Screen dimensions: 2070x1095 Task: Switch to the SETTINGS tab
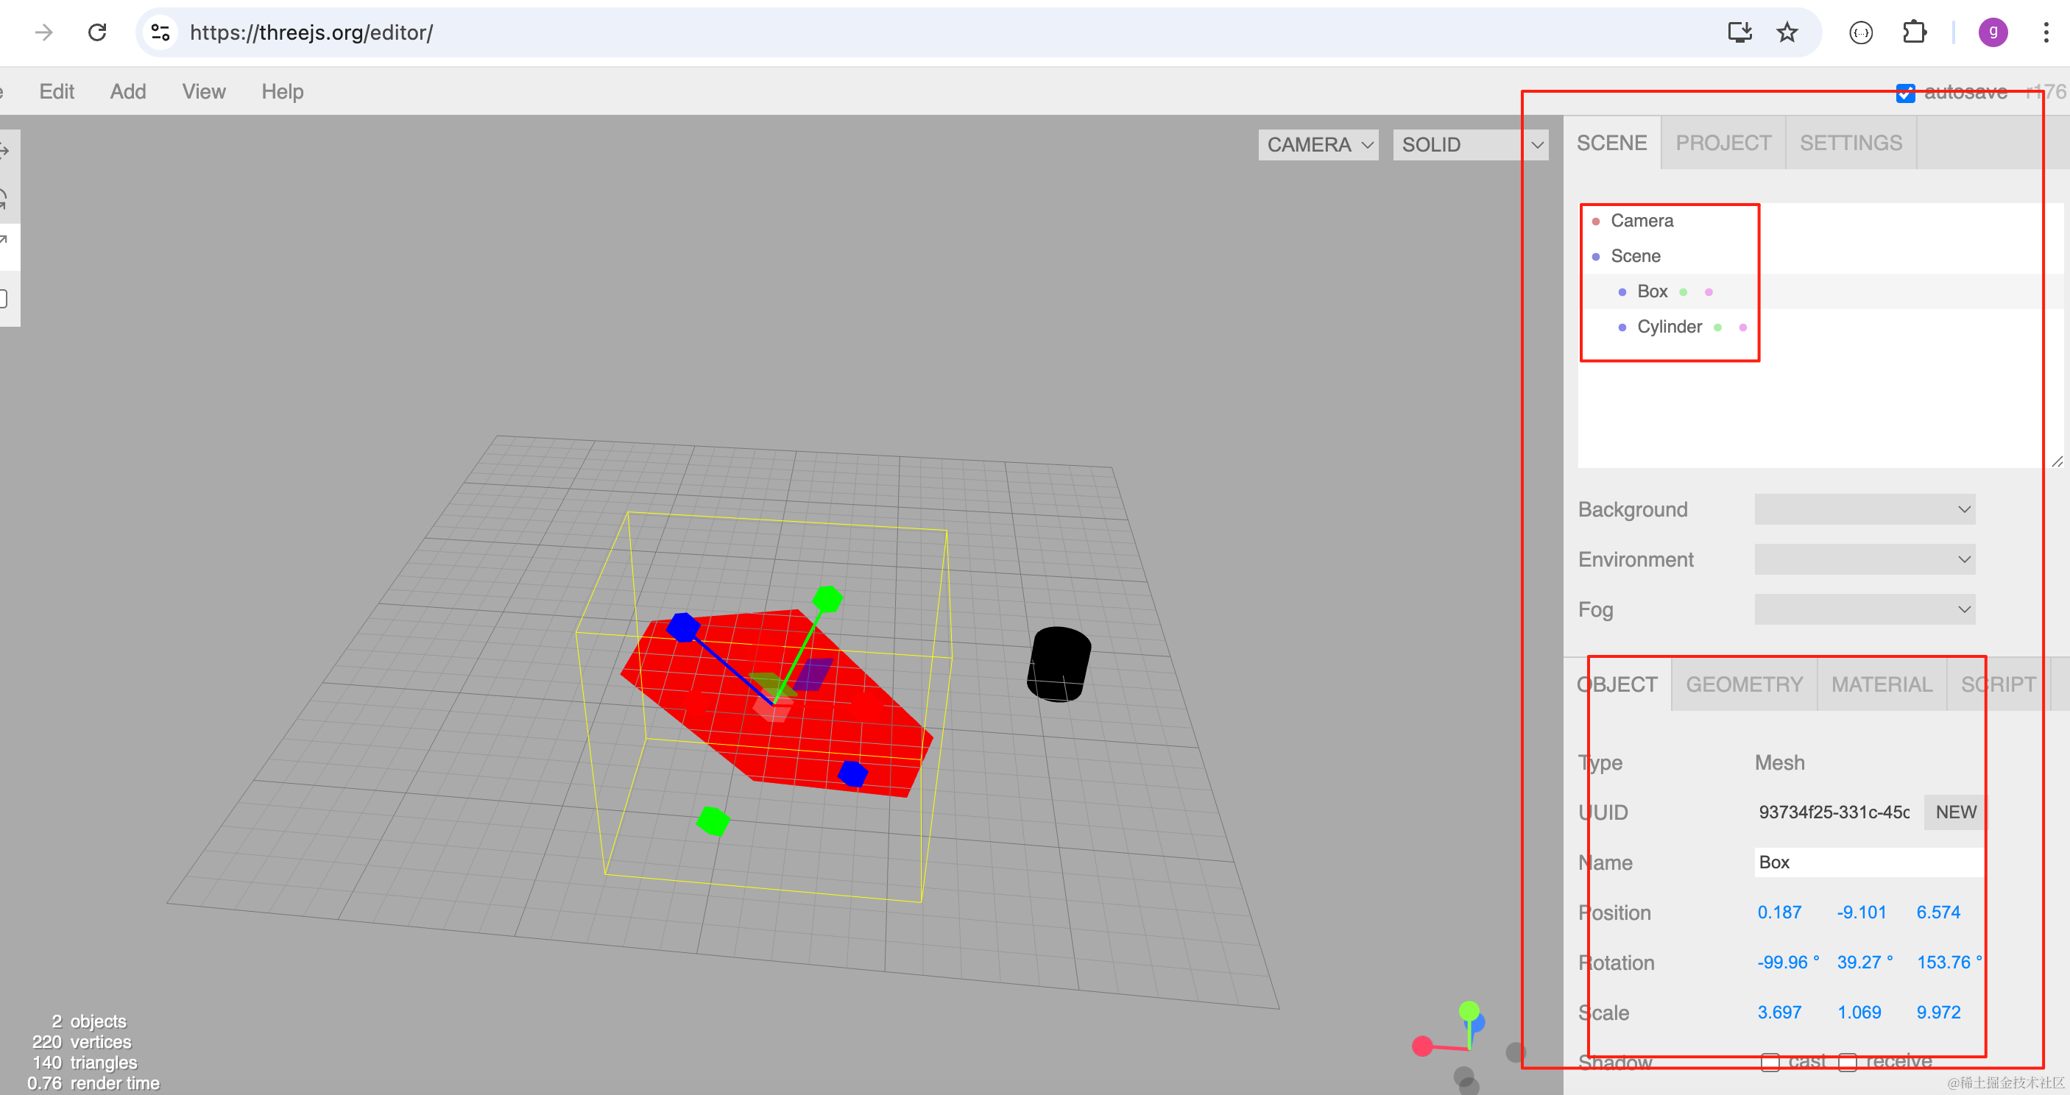pos(1851,143)
